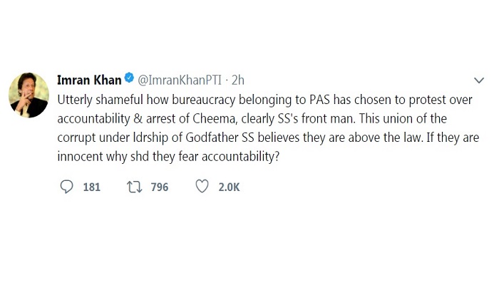
Task: Click the 'PAS' abbreviation in the tweet
Action: 320,100
